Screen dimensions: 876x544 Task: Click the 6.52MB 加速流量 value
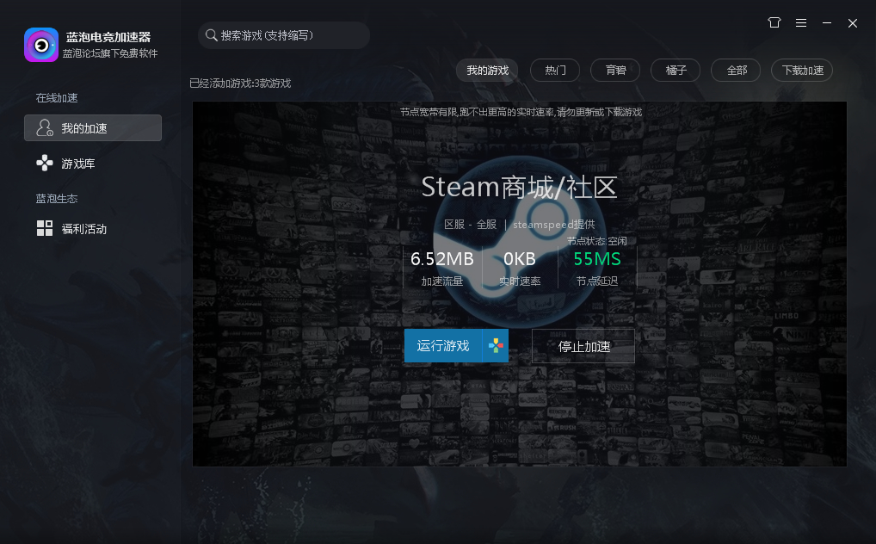(x=442, y=259)
